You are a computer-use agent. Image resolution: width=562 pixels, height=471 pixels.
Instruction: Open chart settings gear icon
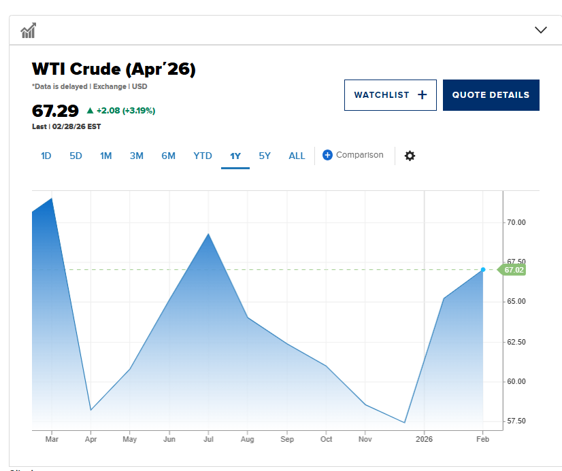pos(410,156)
